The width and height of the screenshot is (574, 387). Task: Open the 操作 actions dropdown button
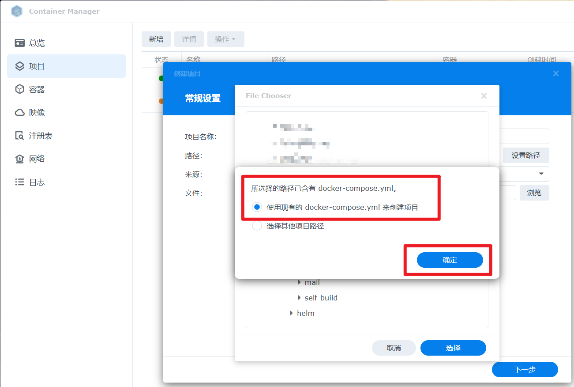[226, 39]
